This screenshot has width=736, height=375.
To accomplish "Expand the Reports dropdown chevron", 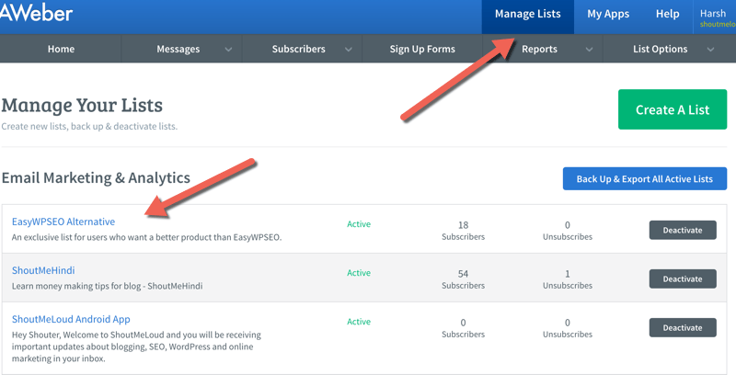I will tap(589, 50).
